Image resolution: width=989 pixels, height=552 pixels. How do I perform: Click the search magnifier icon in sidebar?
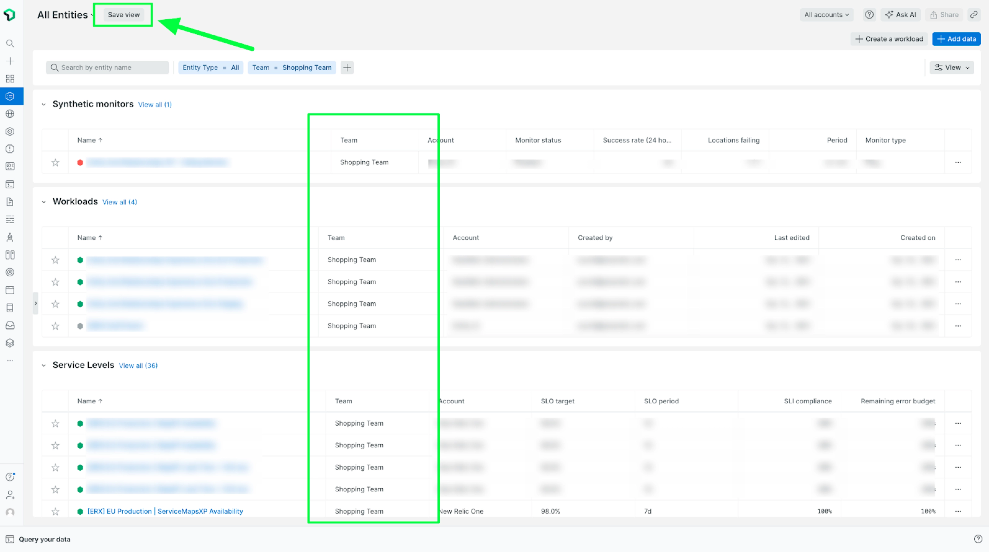pos(10,43)
